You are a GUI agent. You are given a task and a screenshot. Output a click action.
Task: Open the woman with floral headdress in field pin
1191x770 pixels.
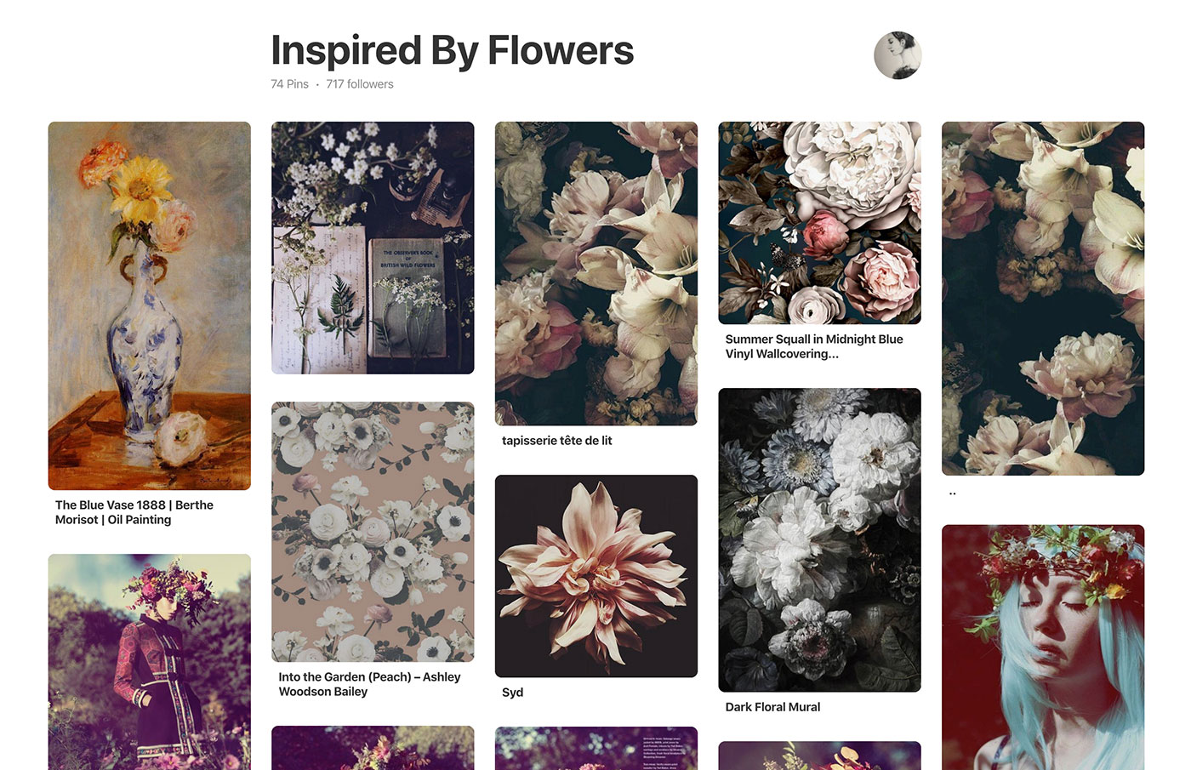[149, 662]
